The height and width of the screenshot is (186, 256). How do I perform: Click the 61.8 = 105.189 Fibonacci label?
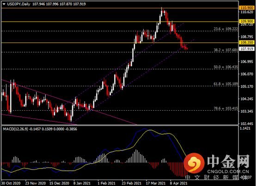pyautogui.click(x=226, y=84)
